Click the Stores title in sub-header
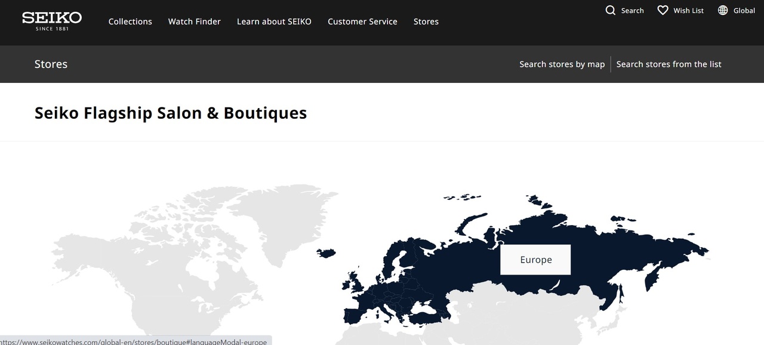The height and width of the screenshot is (345, 764). pyautogui.click(x=51, y=64)
